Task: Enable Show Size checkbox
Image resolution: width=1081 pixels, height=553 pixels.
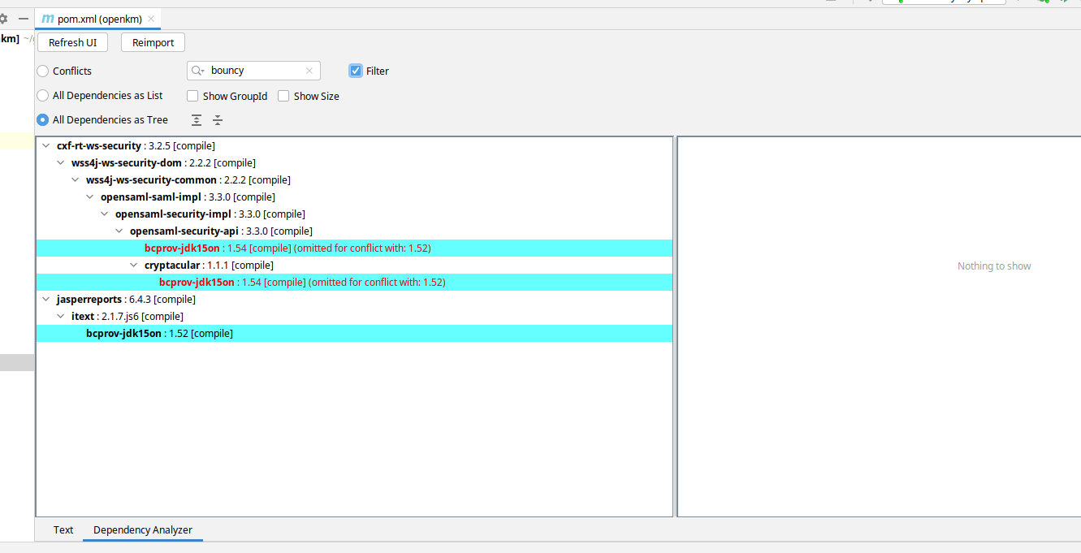Action: coord(283,96)
